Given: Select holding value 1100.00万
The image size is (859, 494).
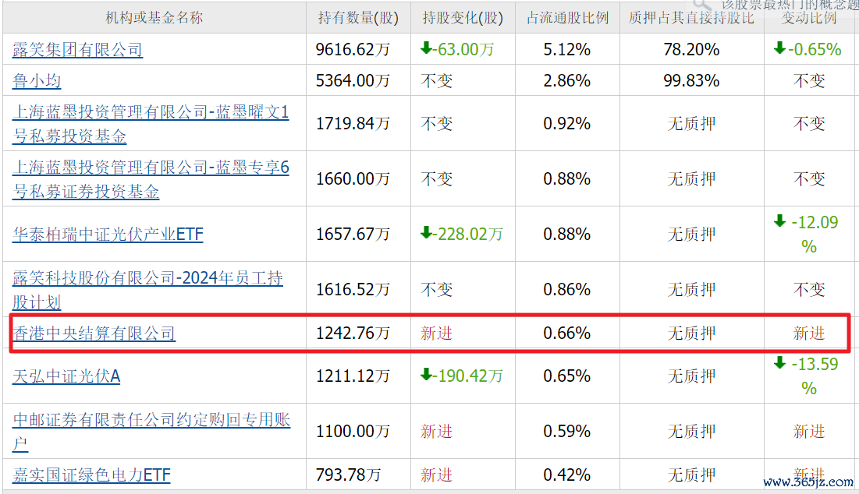Looking at the screenshot, I should 353,431.
